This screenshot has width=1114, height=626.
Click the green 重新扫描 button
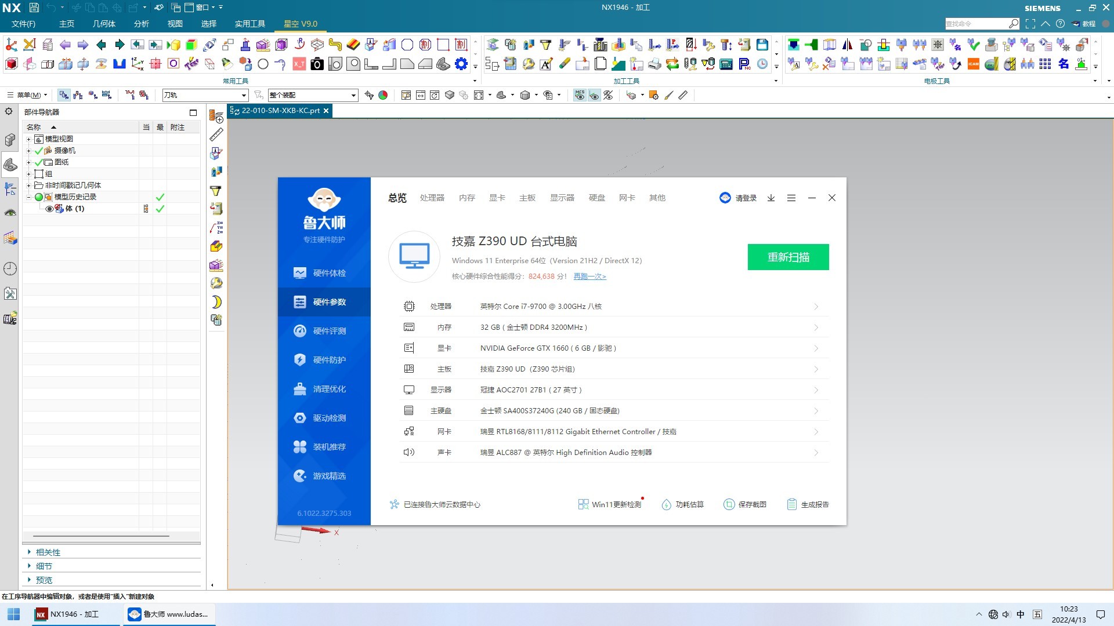[788, 257]
